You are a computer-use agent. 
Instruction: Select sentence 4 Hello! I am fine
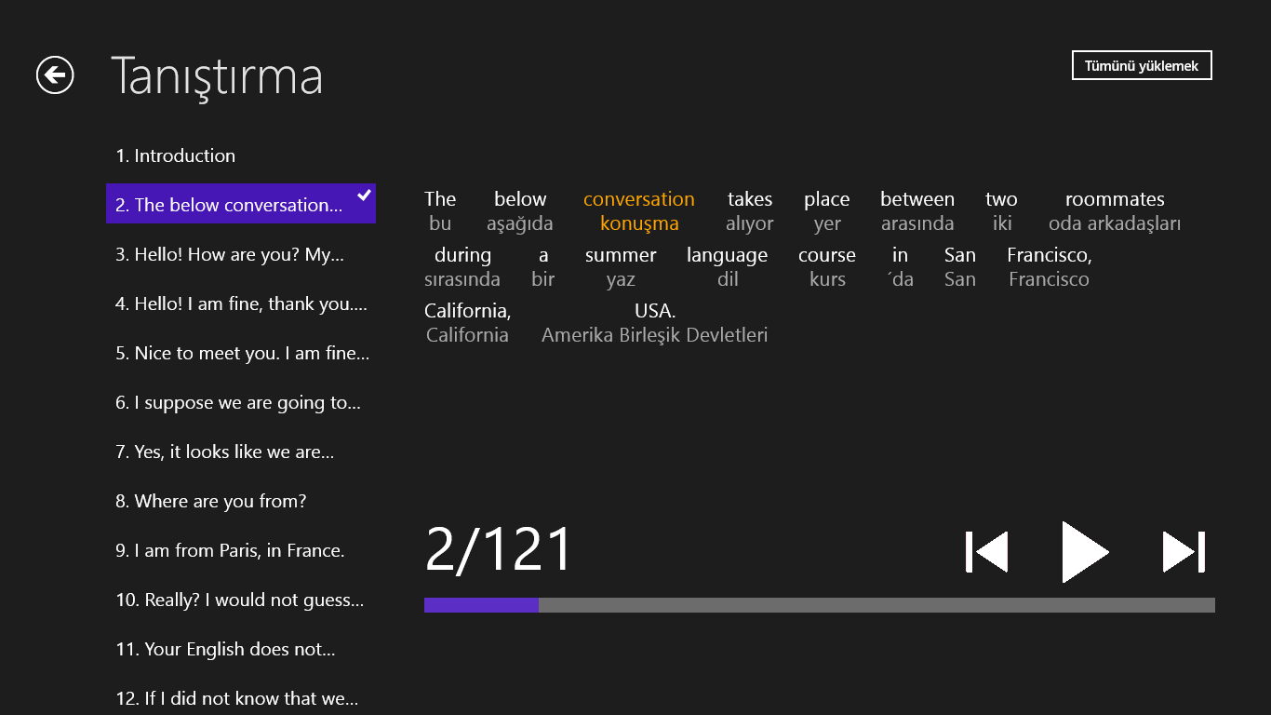[240, 304]
